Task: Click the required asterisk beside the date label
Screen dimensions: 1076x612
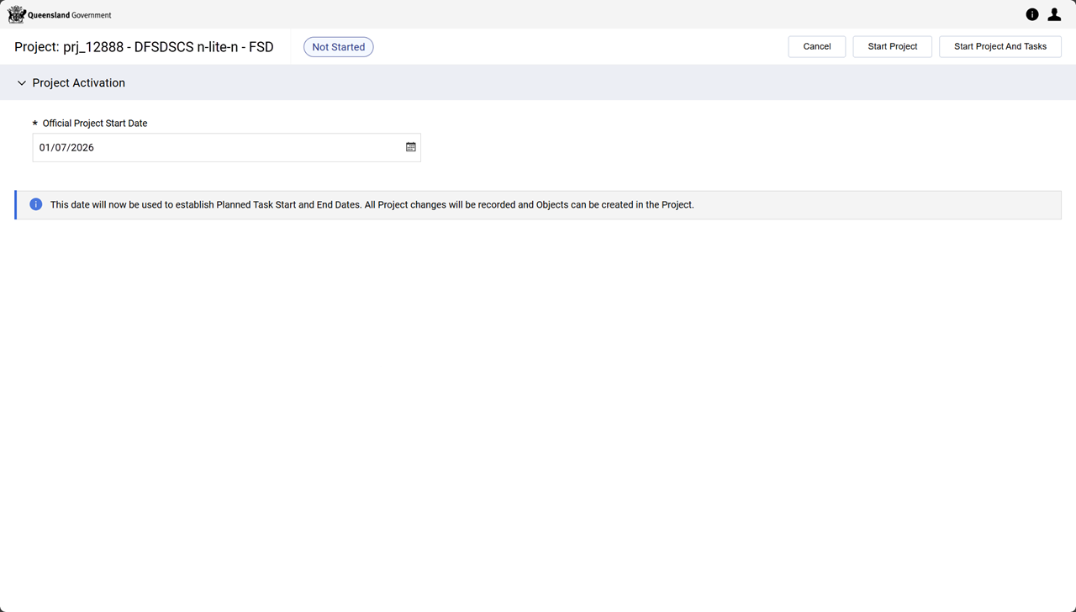Action: tap(35, 124)
